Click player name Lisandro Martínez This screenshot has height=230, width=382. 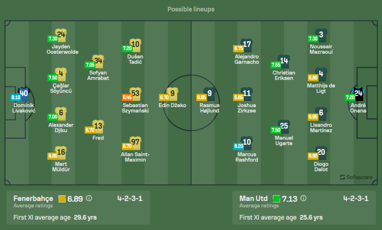pyautogui.click(x=321, y=127)
